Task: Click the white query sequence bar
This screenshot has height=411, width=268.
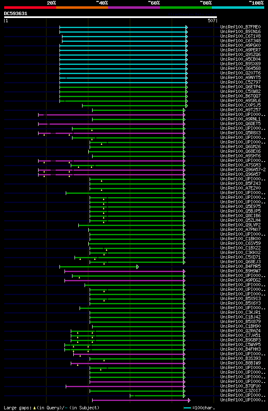Action: [111, 17]
